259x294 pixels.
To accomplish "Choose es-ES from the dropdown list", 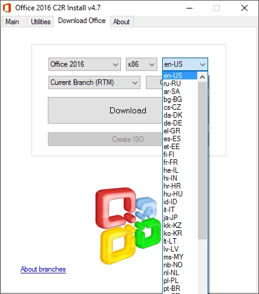I will pyautogui.click(x=180, y=139).
